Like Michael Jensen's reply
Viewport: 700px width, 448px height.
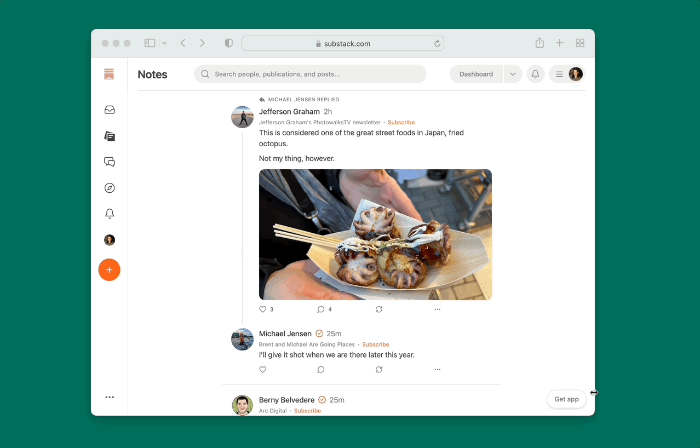pyautogui.click(x=262, y=369)
